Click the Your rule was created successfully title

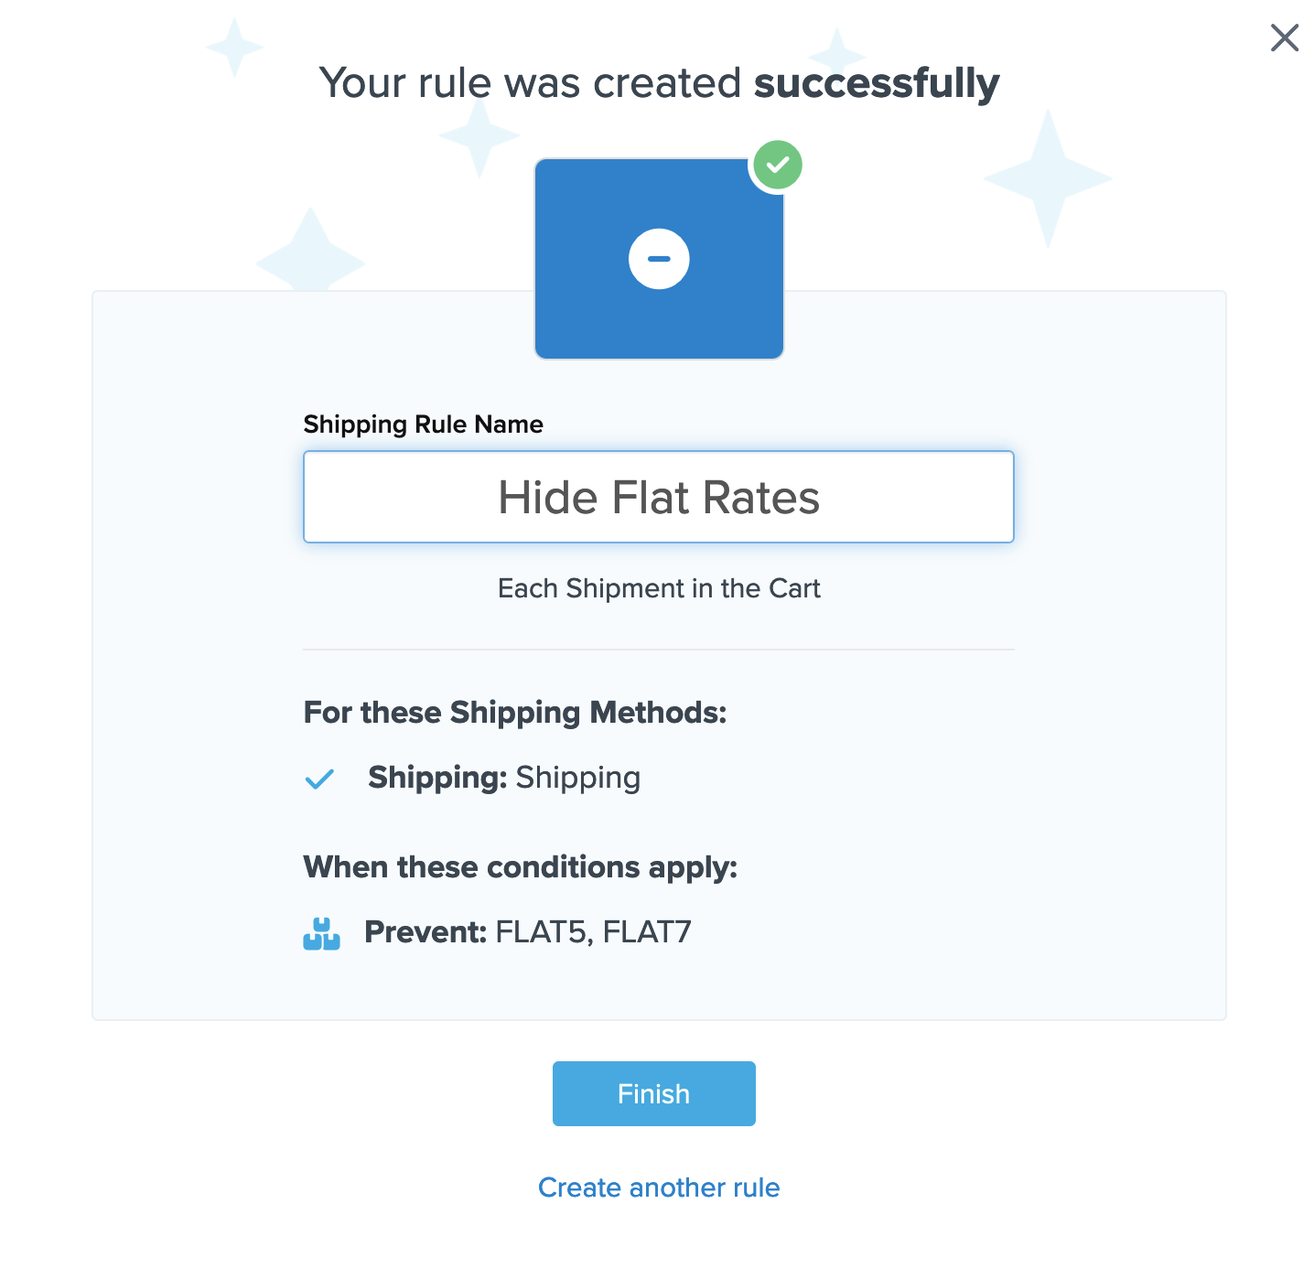pos(659,83)
